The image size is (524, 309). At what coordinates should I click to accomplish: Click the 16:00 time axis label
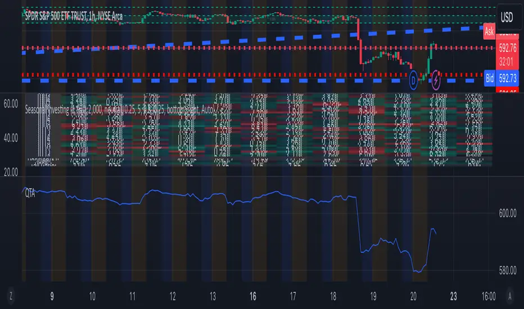point(488,296)
